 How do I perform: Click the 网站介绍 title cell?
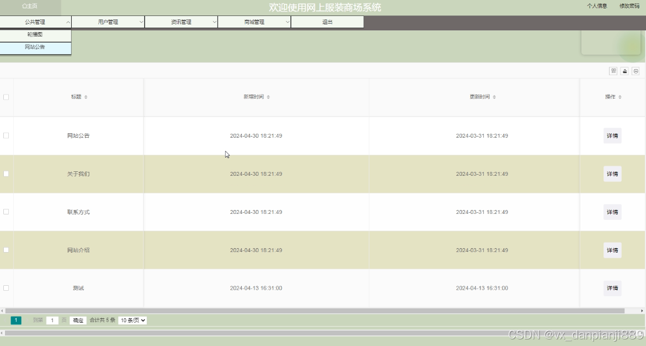pyautogui.click(x=78, y=250)
